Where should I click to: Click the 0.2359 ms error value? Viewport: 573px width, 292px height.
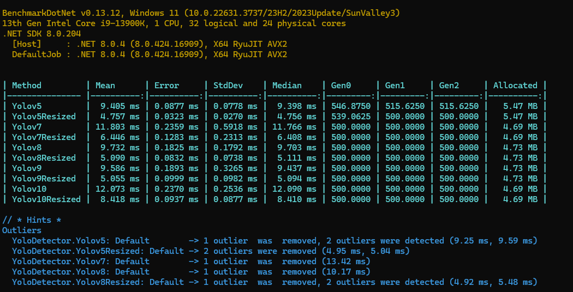(176, 126)
